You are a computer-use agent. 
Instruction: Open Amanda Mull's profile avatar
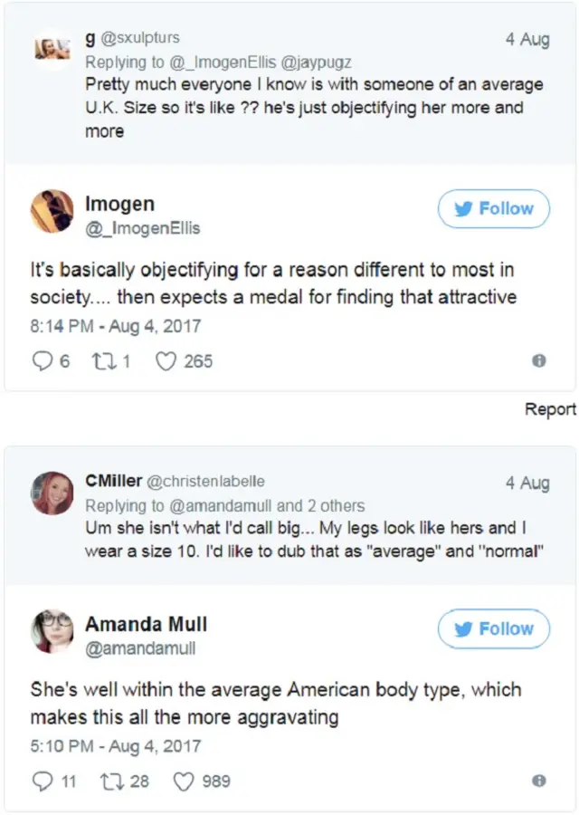52,631
